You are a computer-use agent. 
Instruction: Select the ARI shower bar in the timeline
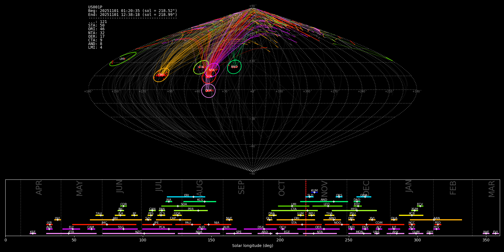116,220
